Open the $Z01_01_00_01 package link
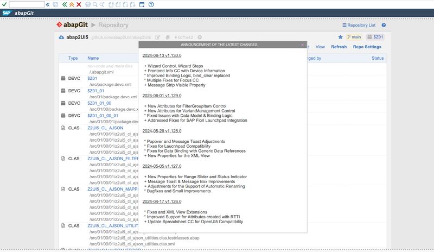The width and height of the screenshot is (434, 252). tap(103, 116)
